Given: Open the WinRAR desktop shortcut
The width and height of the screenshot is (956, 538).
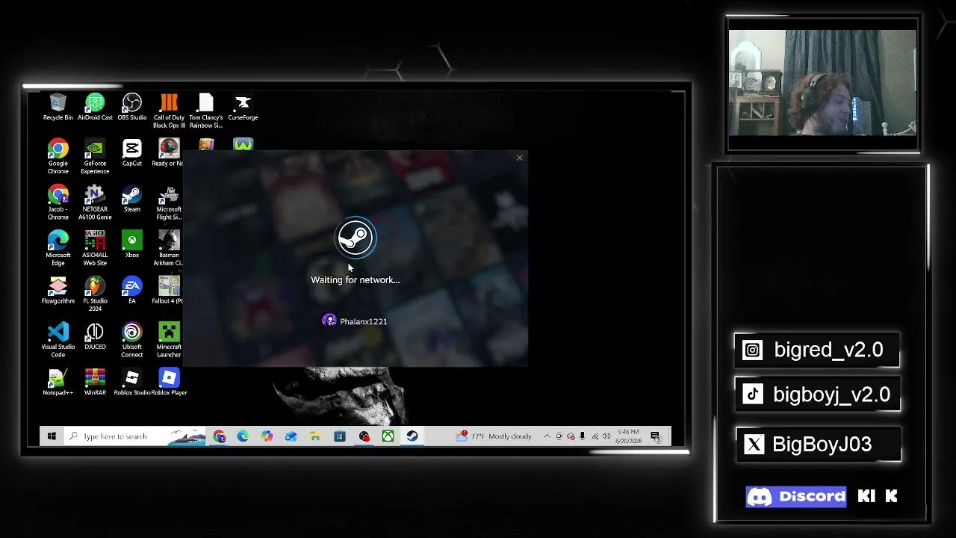Looking at the screenshot, I should (95, 382).
